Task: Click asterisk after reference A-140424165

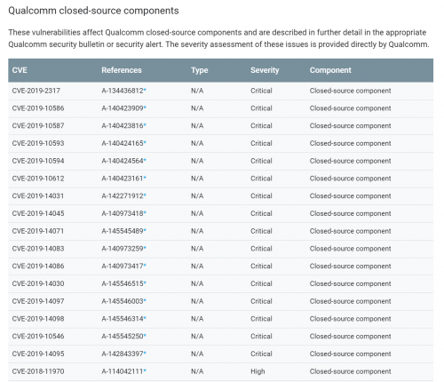Action: 145,142
